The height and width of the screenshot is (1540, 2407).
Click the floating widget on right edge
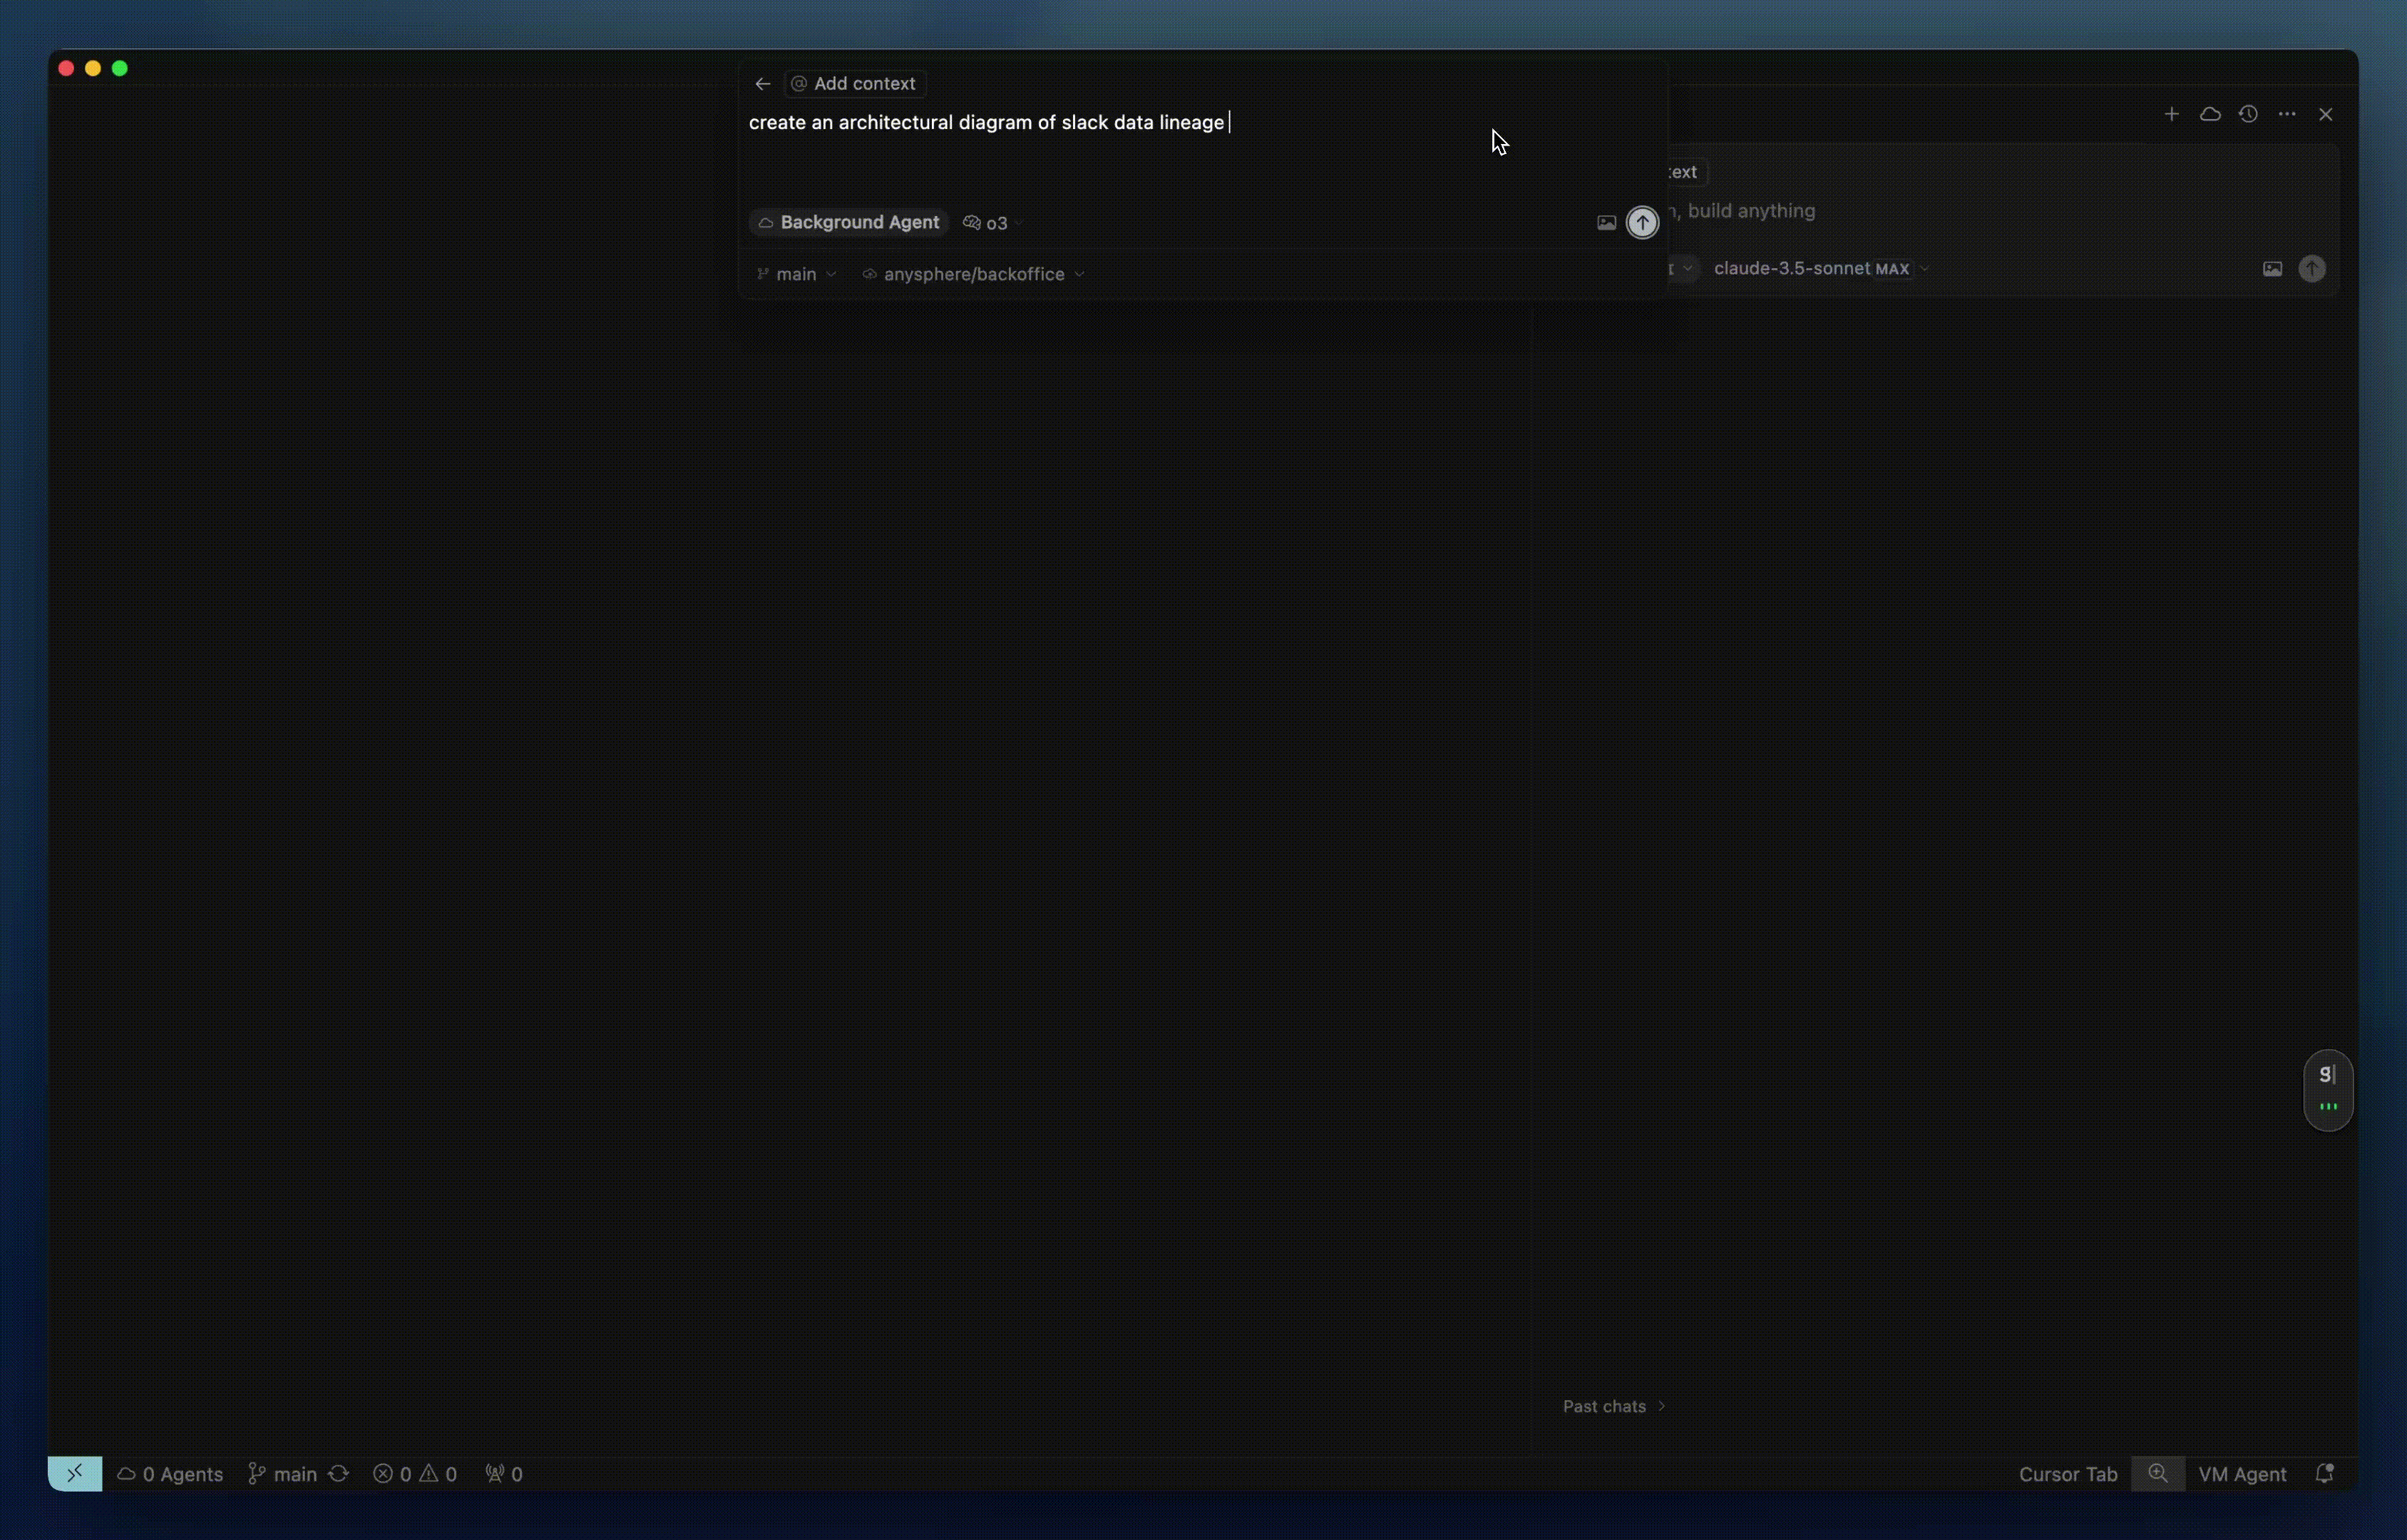click(2328, 1089)
